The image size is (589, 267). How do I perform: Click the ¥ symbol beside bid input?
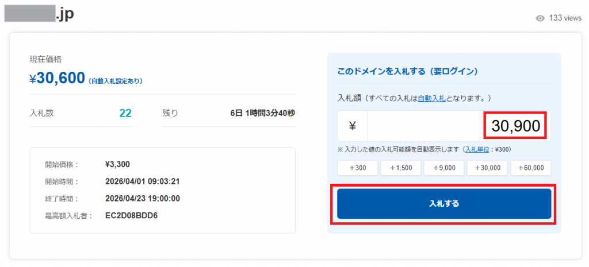(353, 126)
